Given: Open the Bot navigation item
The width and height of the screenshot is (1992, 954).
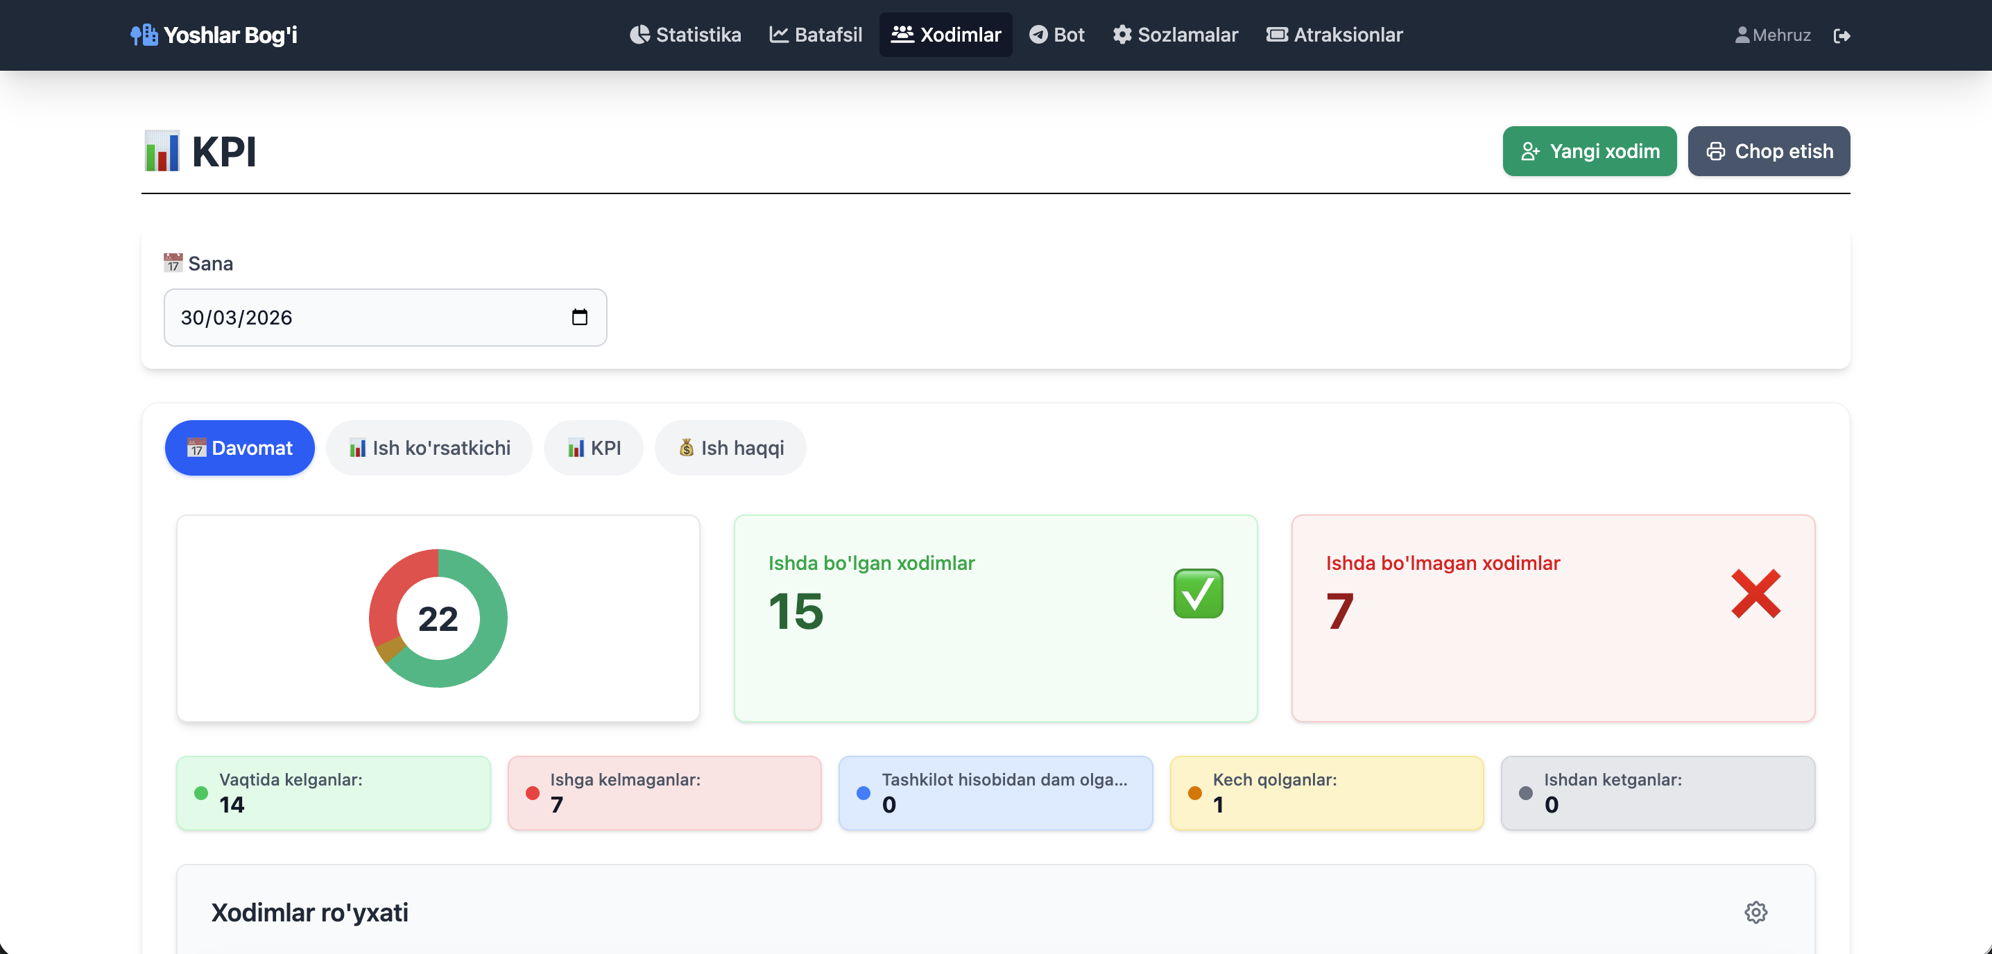Looking at the screenshot, I should (1057, 35).
